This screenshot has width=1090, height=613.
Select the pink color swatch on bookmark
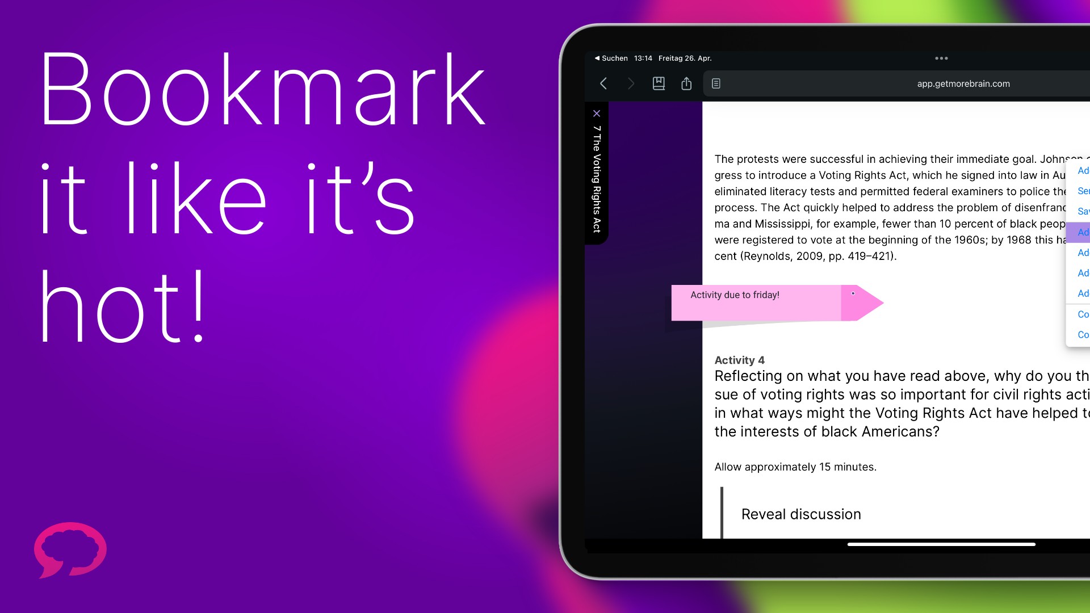tap(853, 293)
